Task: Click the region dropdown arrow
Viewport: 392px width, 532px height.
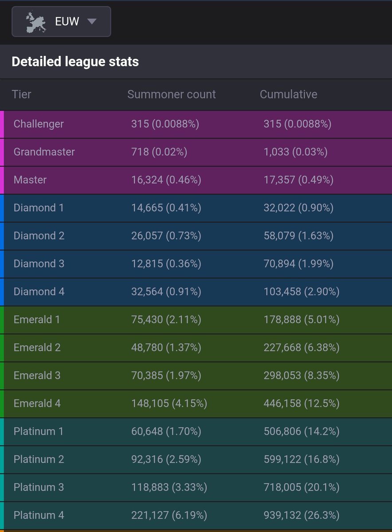Action: 91,22
